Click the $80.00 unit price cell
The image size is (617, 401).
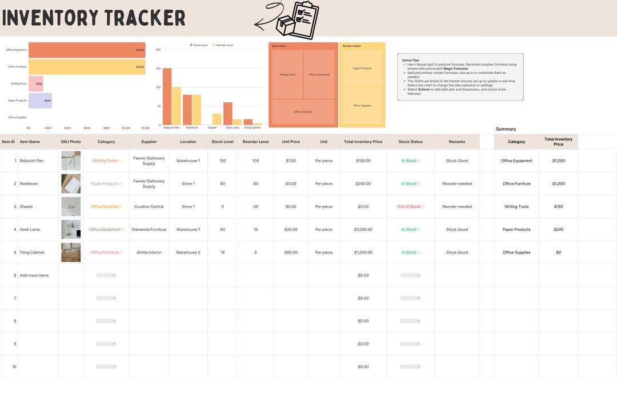point(291,252)
